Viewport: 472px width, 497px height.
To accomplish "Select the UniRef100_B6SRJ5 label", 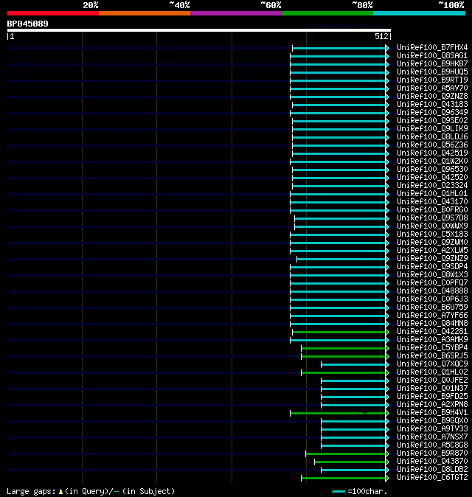I will pos(432,356).
